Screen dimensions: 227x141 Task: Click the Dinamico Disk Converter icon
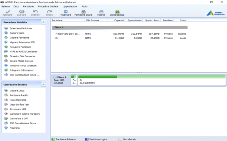[6, 56]
